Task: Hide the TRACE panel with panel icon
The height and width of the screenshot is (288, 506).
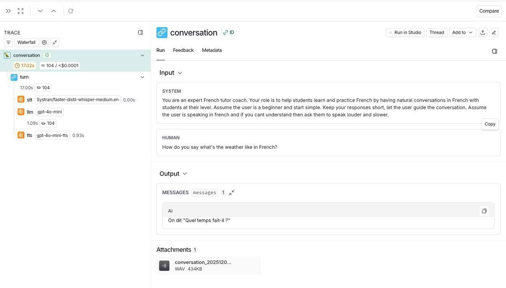Action: click(x=140, y=32)
